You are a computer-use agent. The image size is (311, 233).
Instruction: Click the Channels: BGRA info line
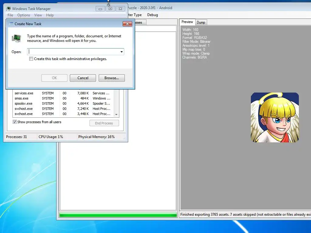click(195, 57)
